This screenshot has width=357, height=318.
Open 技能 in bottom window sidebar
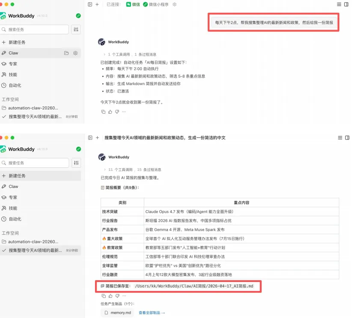[x=41, y=208]
